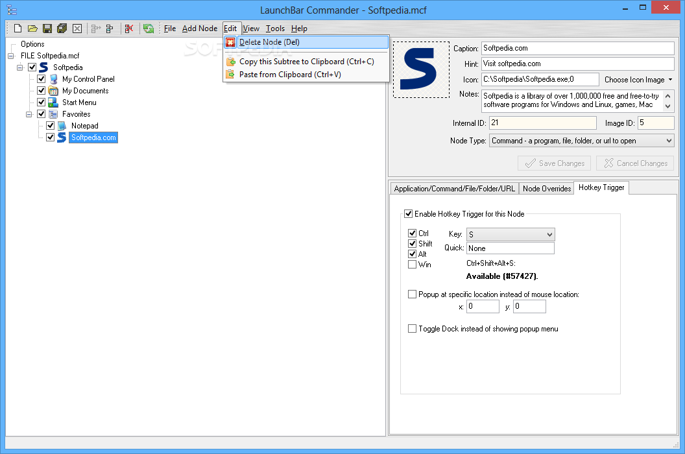This screenshot has height=454, width=685.
Task: Click the Close file X-box toolbar icon
Action: click(77, 29)
